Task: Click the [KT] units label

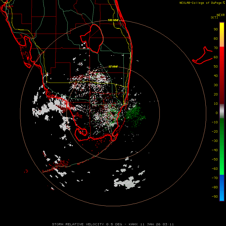Action: [214, 17]
